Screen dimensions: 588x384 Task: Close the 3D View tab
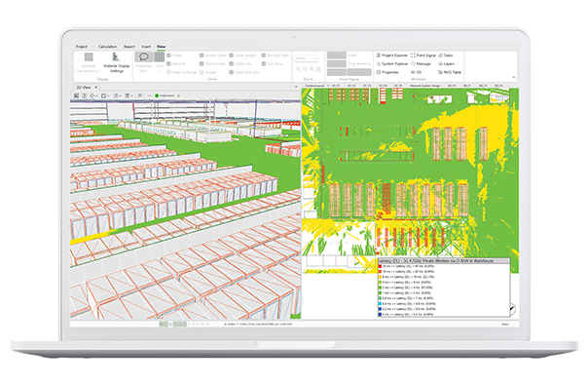96,87
